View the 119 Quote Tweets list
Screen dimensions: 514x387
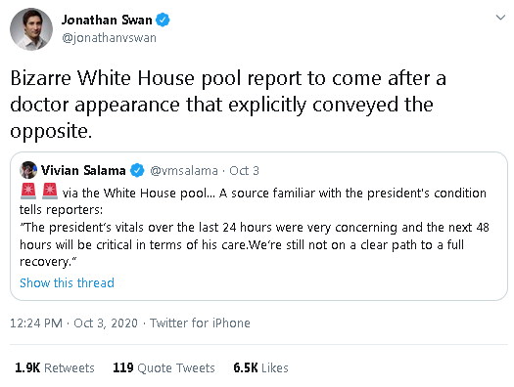pyautogui.click(x=164, y=368)
